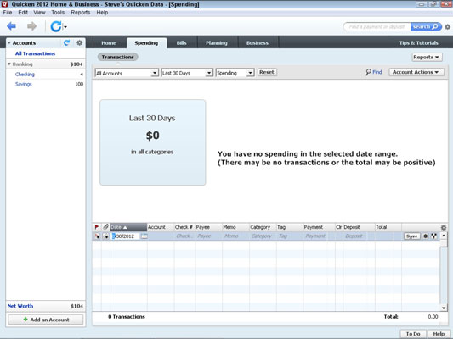453x339 pixels.
Task: Refresh the accounts using the sidebar update icon
Action: click(67, 43)
